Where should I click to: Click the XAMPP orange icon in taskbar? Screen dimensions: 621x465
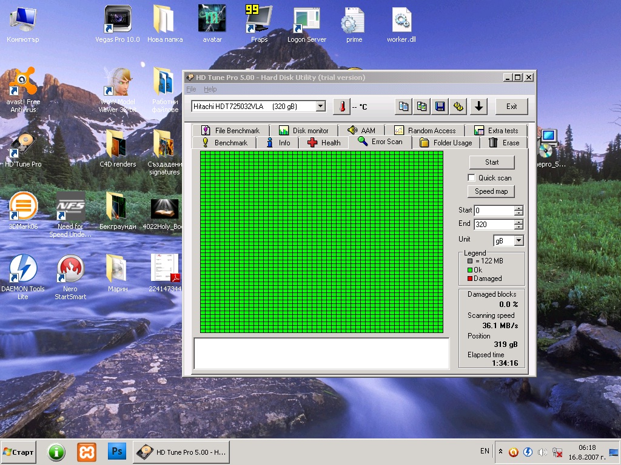point(87,452)
